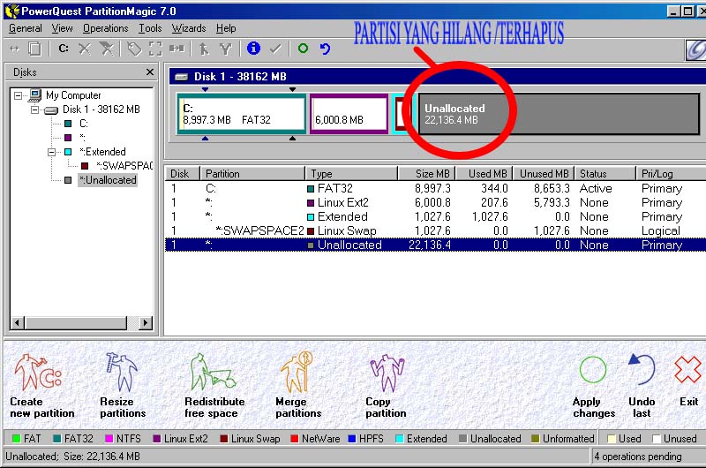Launch the Merge partitions wizard

(x=298, y=386)
